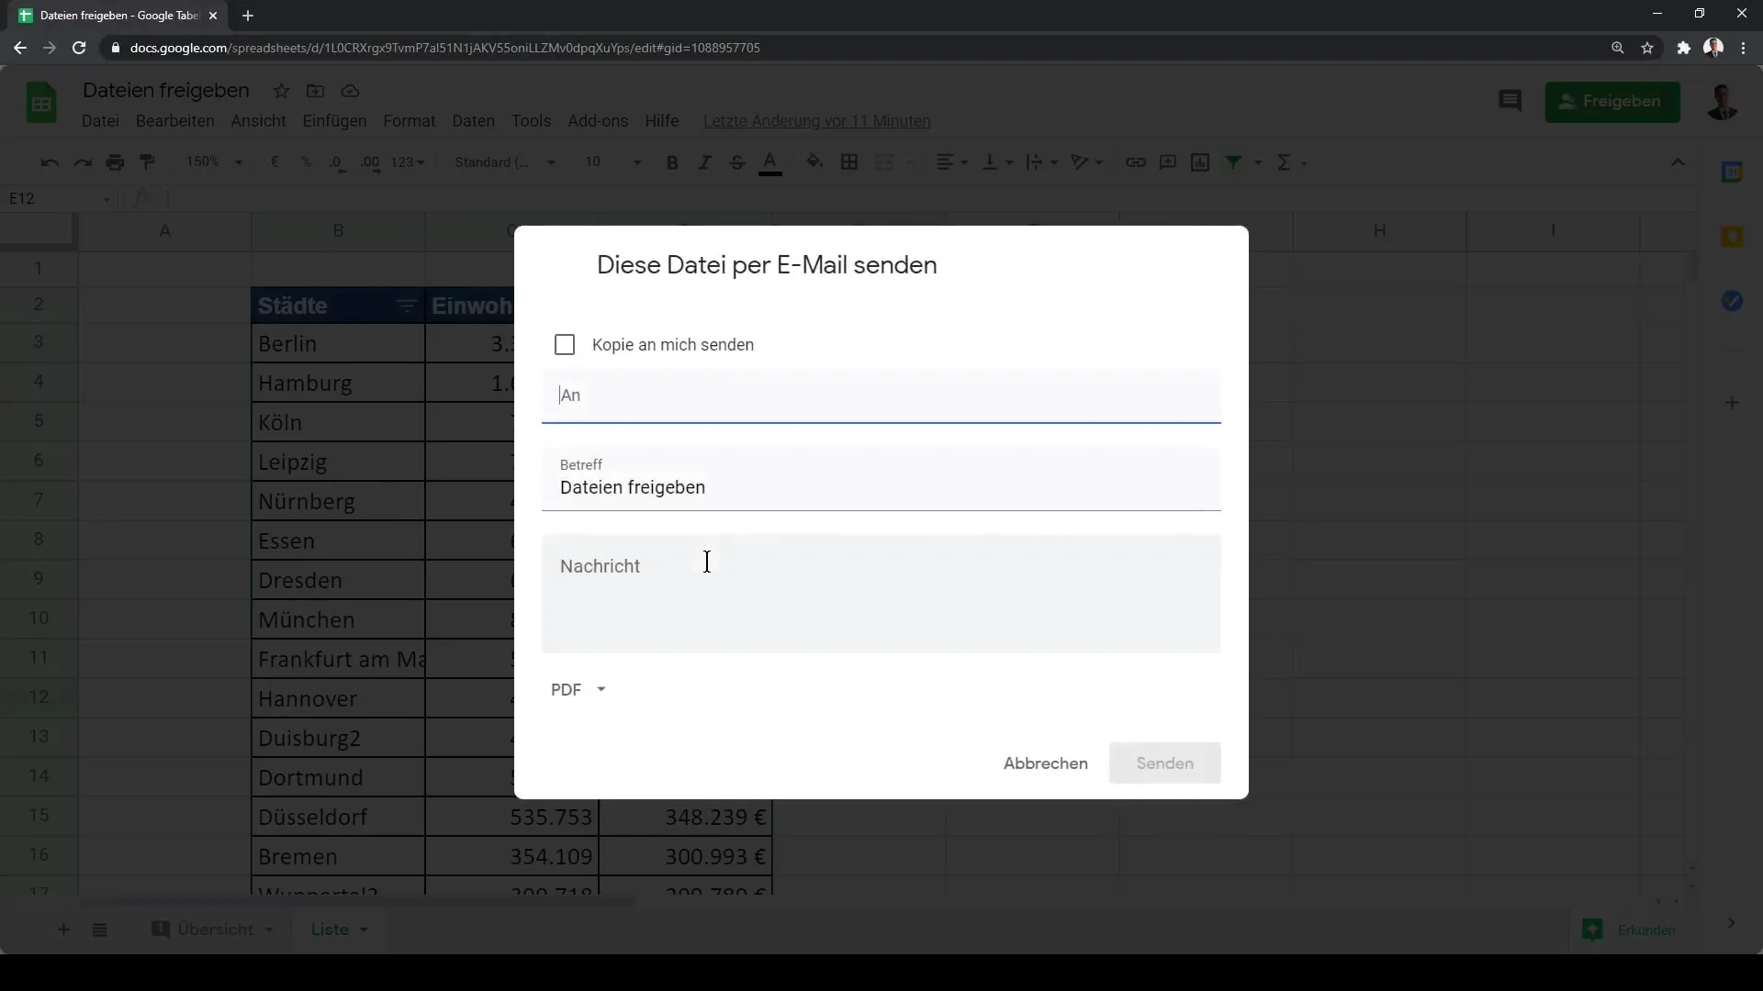Viewport: 1763px width, 991px height.
Task: Open horizontal align dropdown
Action: 951,162
